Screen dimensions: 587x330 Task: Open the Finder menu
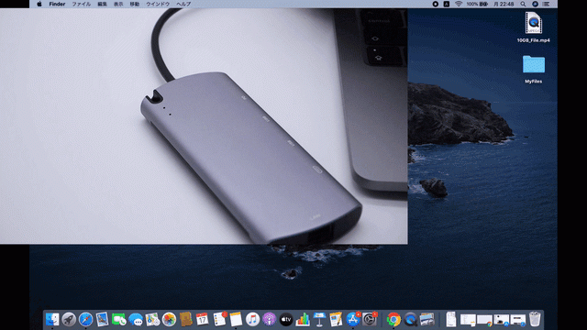(57, 4)
